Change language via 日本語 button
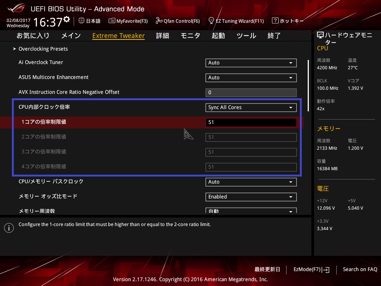 click(89, 21)
